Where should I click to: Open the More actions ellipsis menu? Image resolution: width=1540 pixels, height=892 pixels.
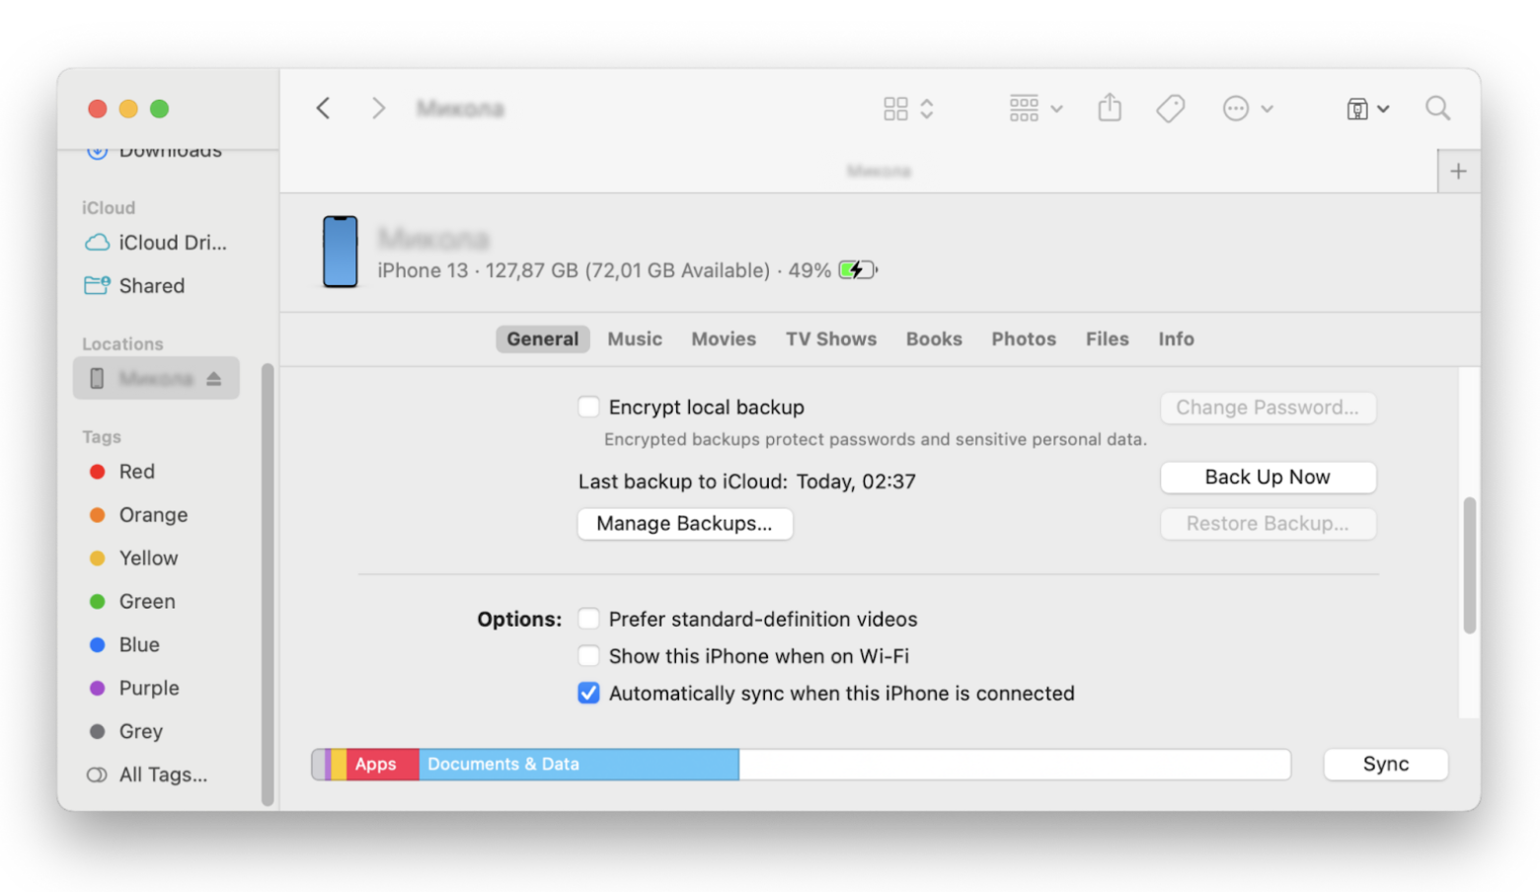pyautogui.click(x=1247, y=109)
